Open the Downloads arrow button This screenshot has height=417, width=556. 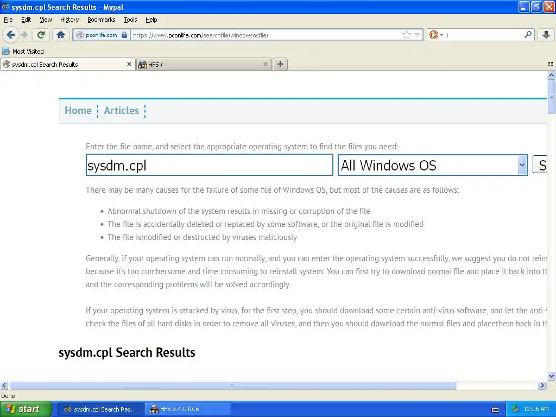[546, 35]
